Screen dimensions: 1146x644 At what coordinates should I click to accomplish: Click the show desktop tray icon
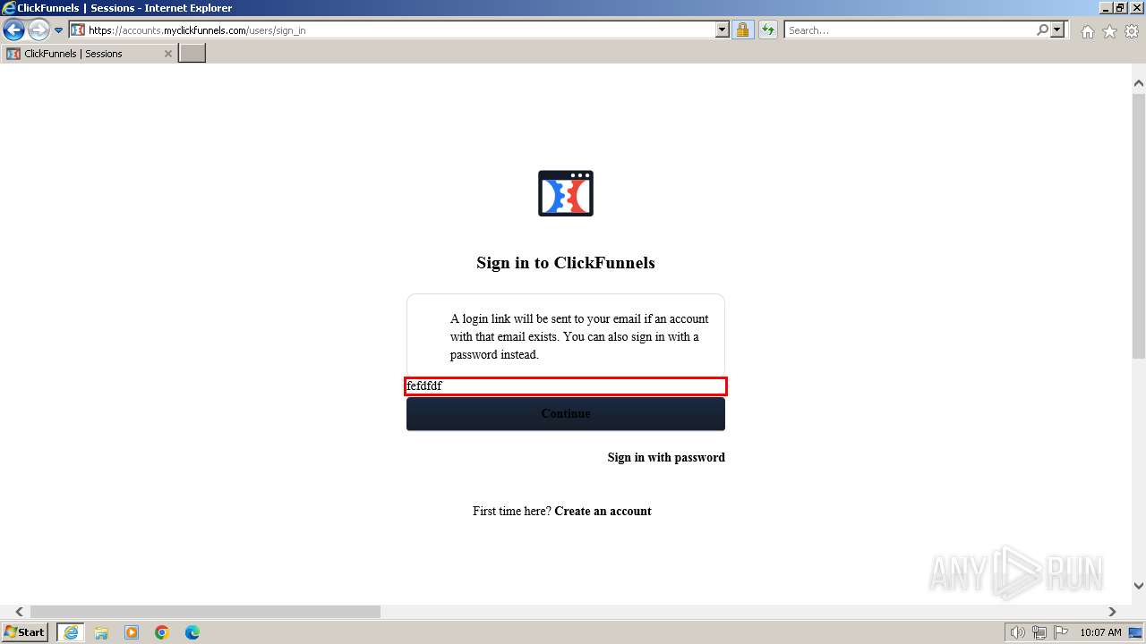tap(1136, 632)
